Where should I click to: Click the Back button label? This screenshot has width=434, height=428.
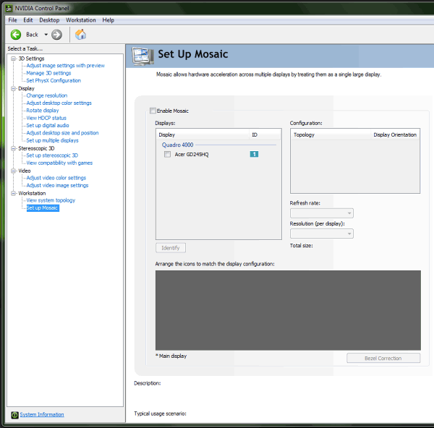(32, 35)
